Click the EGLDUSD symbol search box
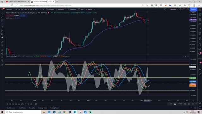 click(x=9, y=9)
